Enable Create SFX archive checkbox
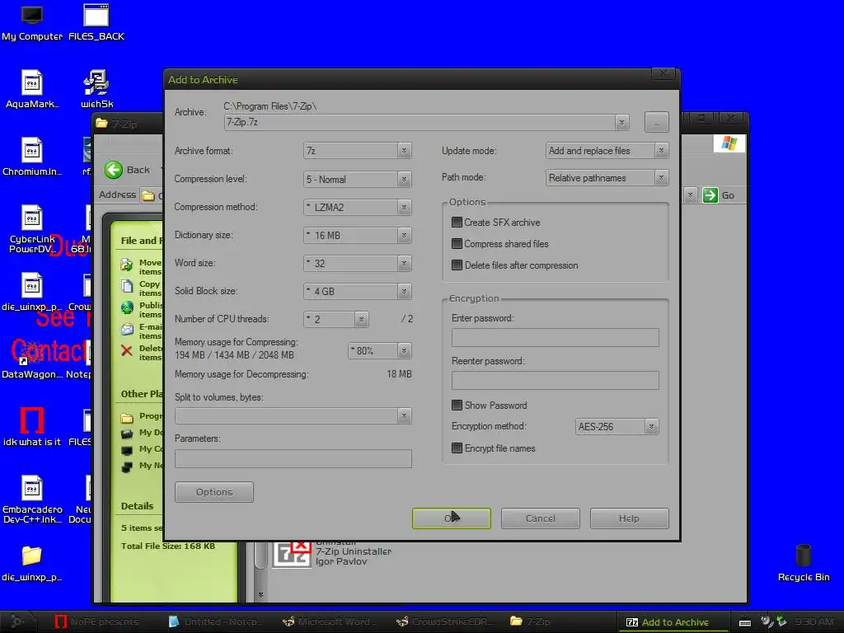This screenshot has height=633, width=844. (x=457, y=223)
